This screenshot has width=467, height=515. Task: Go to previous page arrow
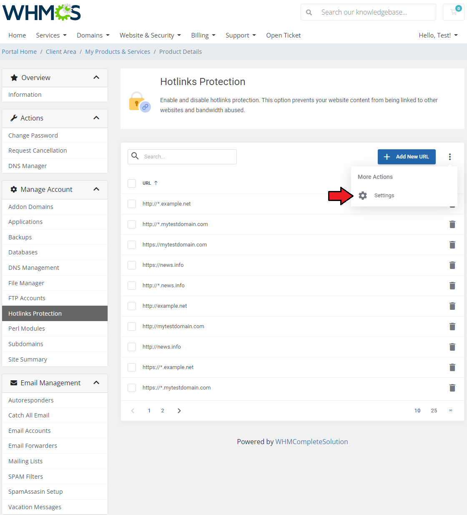[133, 411]
